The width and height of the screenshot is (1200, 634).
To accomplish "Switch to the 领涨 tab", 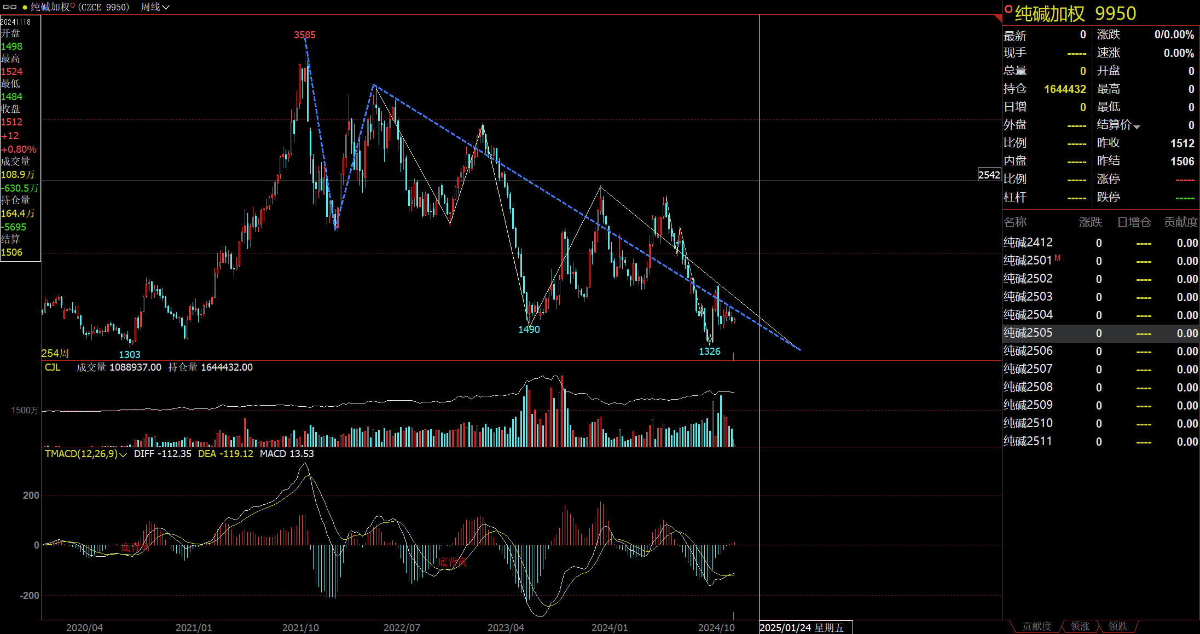I will [1080, 626].
